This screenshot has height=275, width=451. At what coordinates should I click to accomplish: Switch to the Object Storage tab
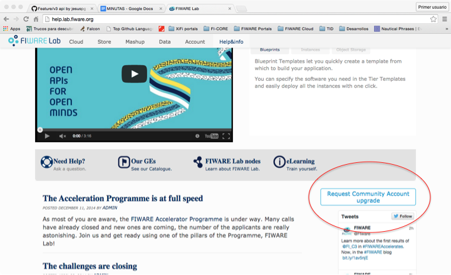click(x=351, y=49)
